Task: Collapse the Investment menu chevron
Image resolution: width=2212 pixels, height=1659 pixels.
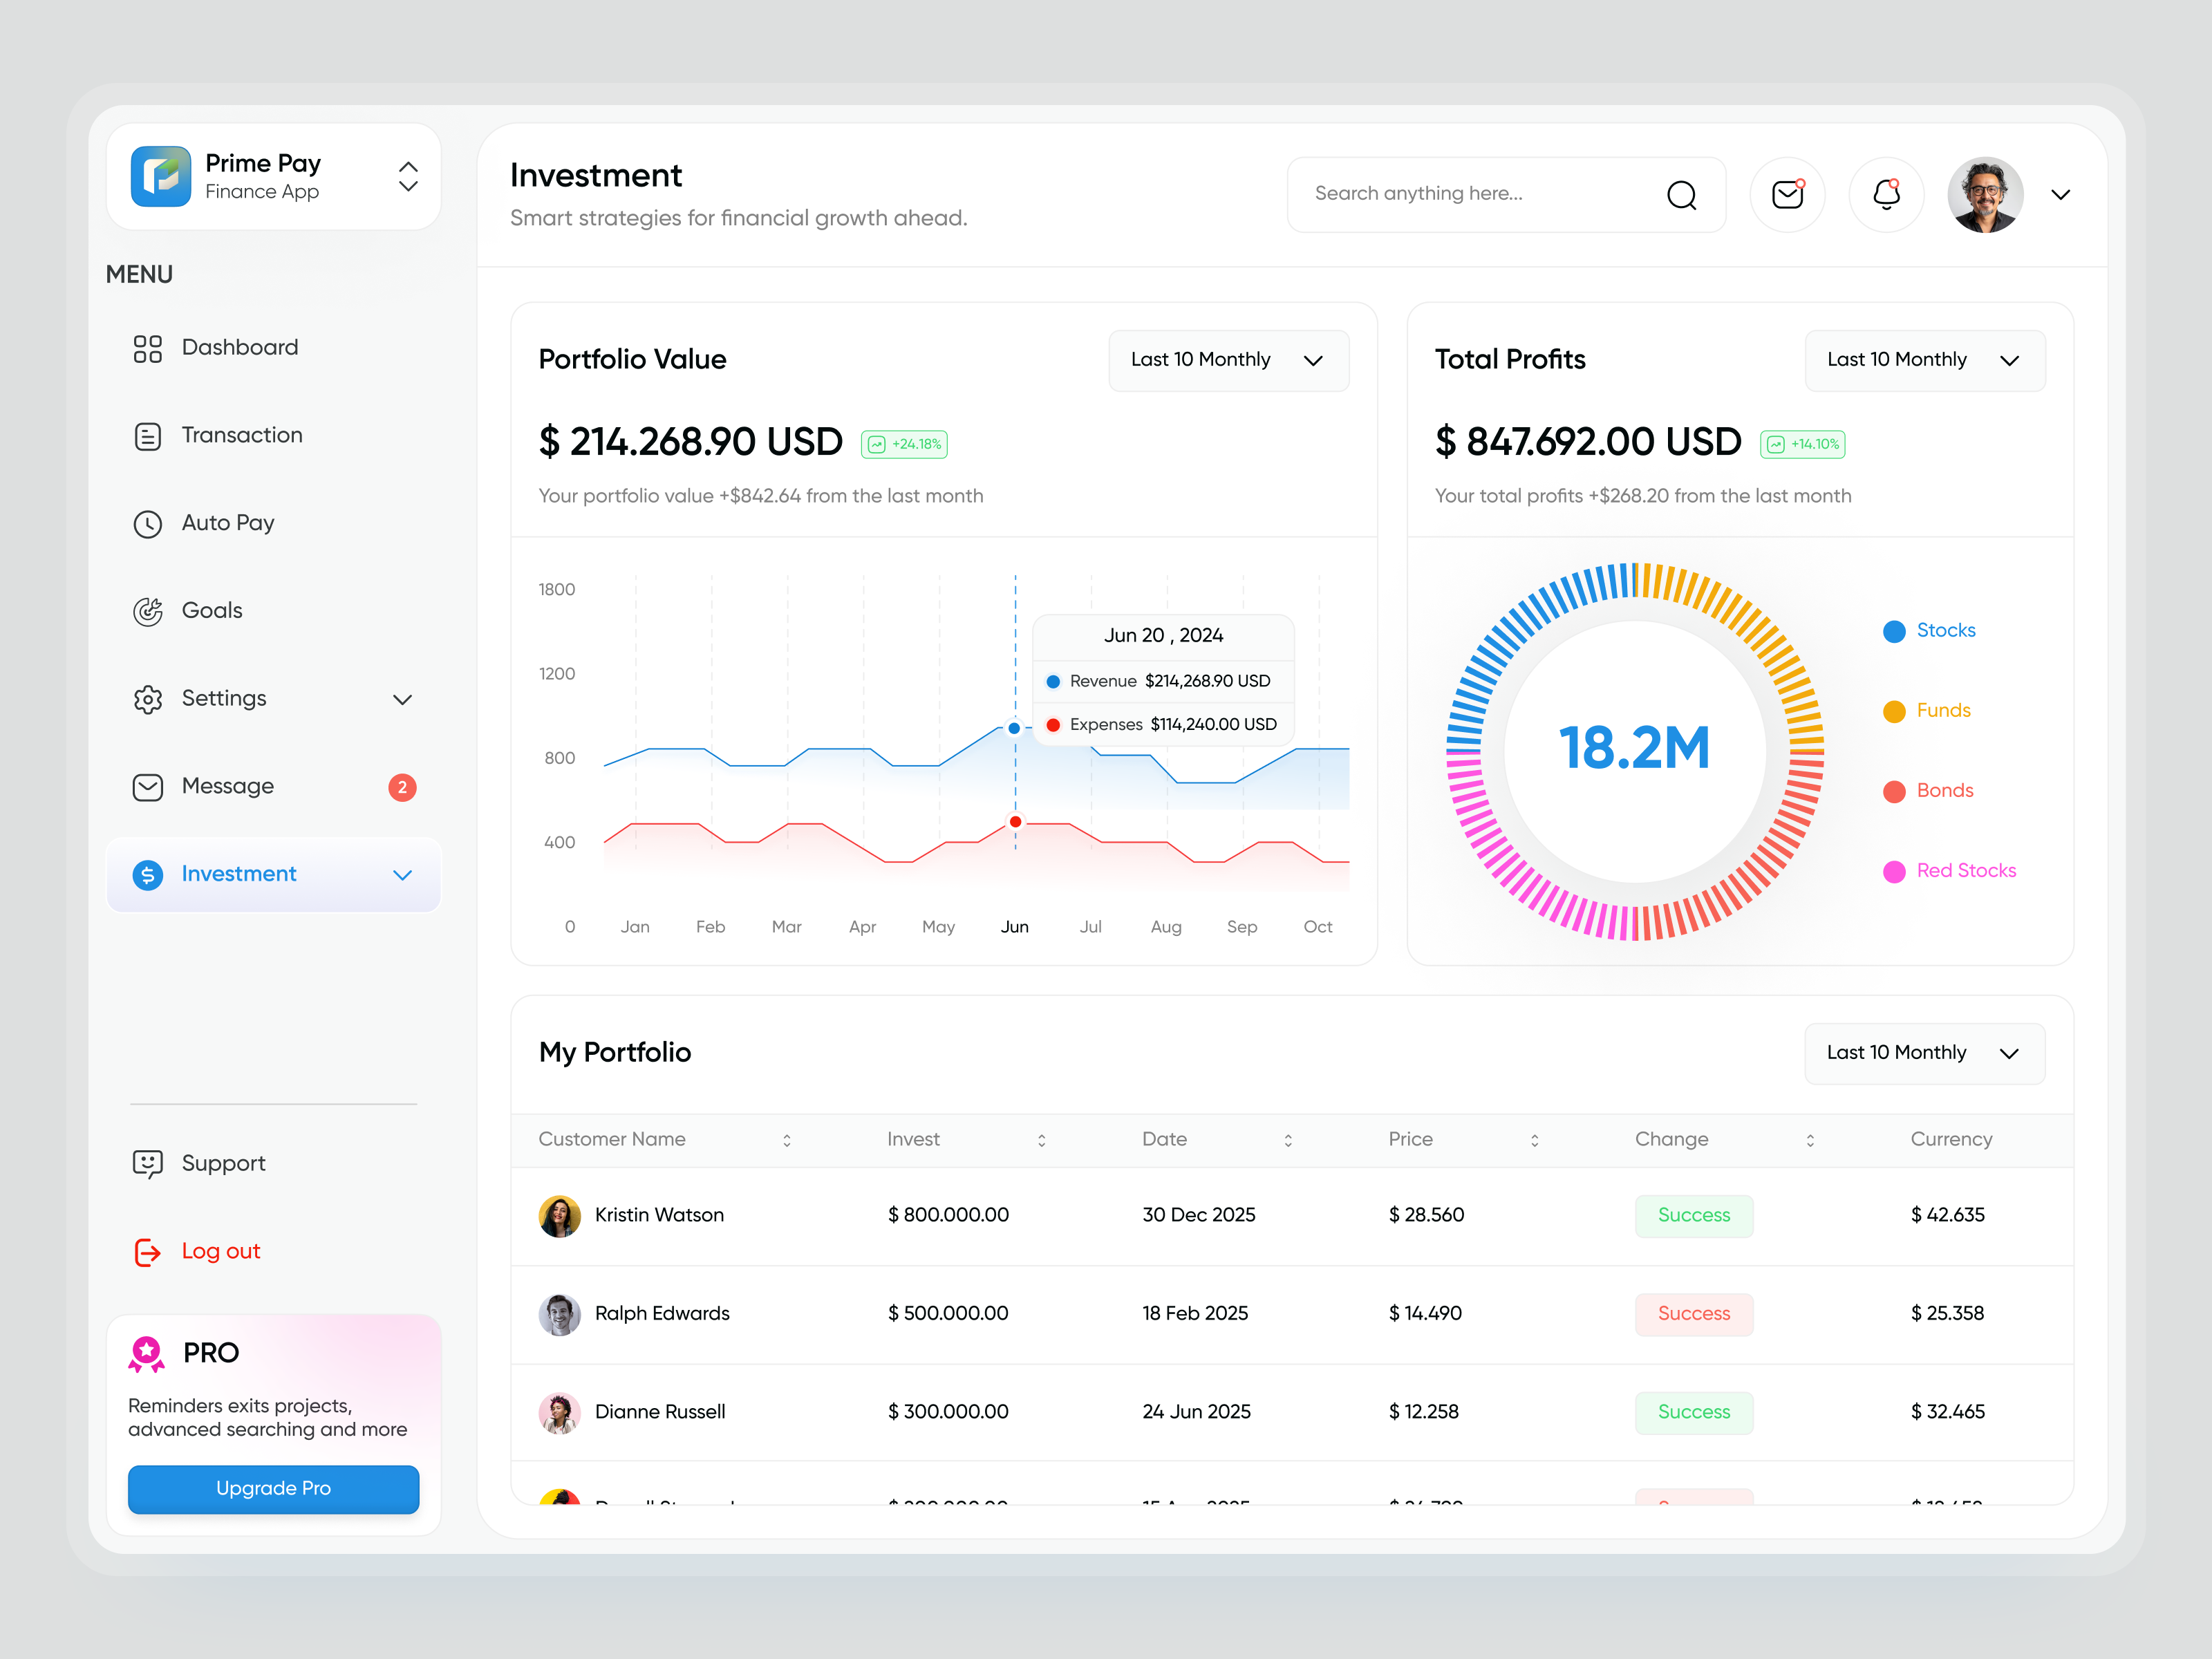Action: (403, 875)
